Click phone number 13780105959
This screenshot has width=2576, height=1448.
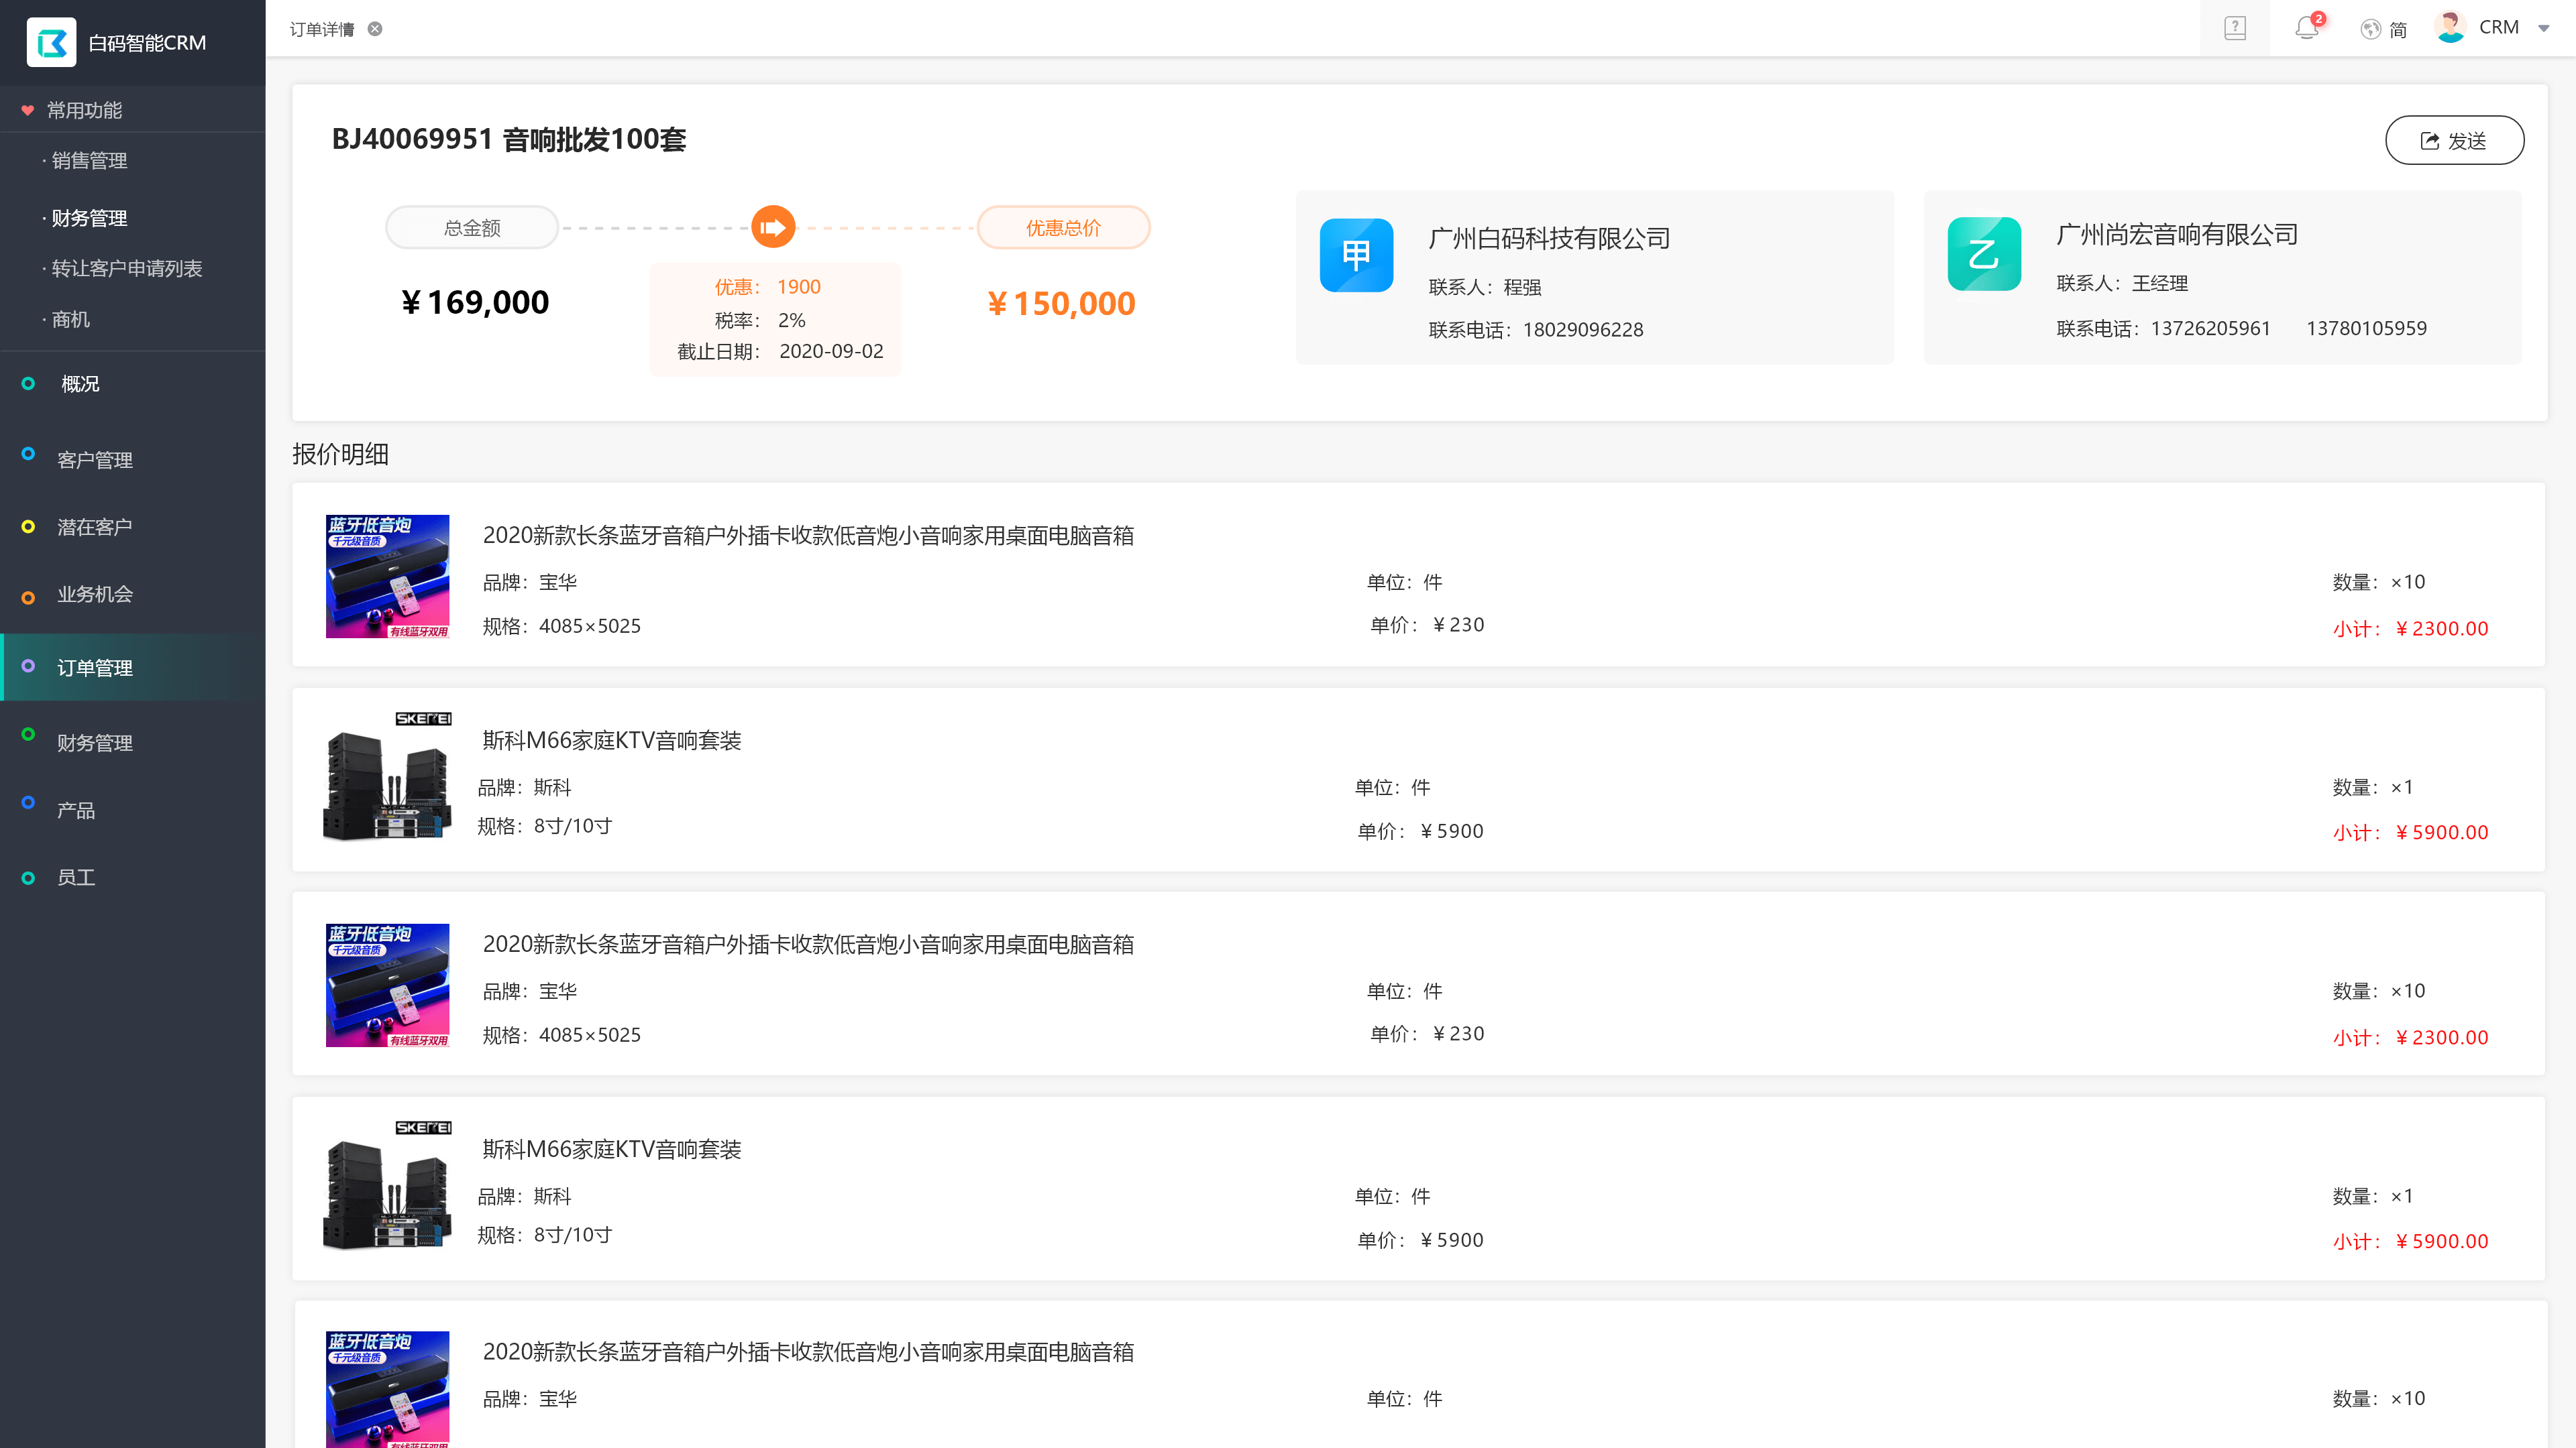tap(2366, 328)
